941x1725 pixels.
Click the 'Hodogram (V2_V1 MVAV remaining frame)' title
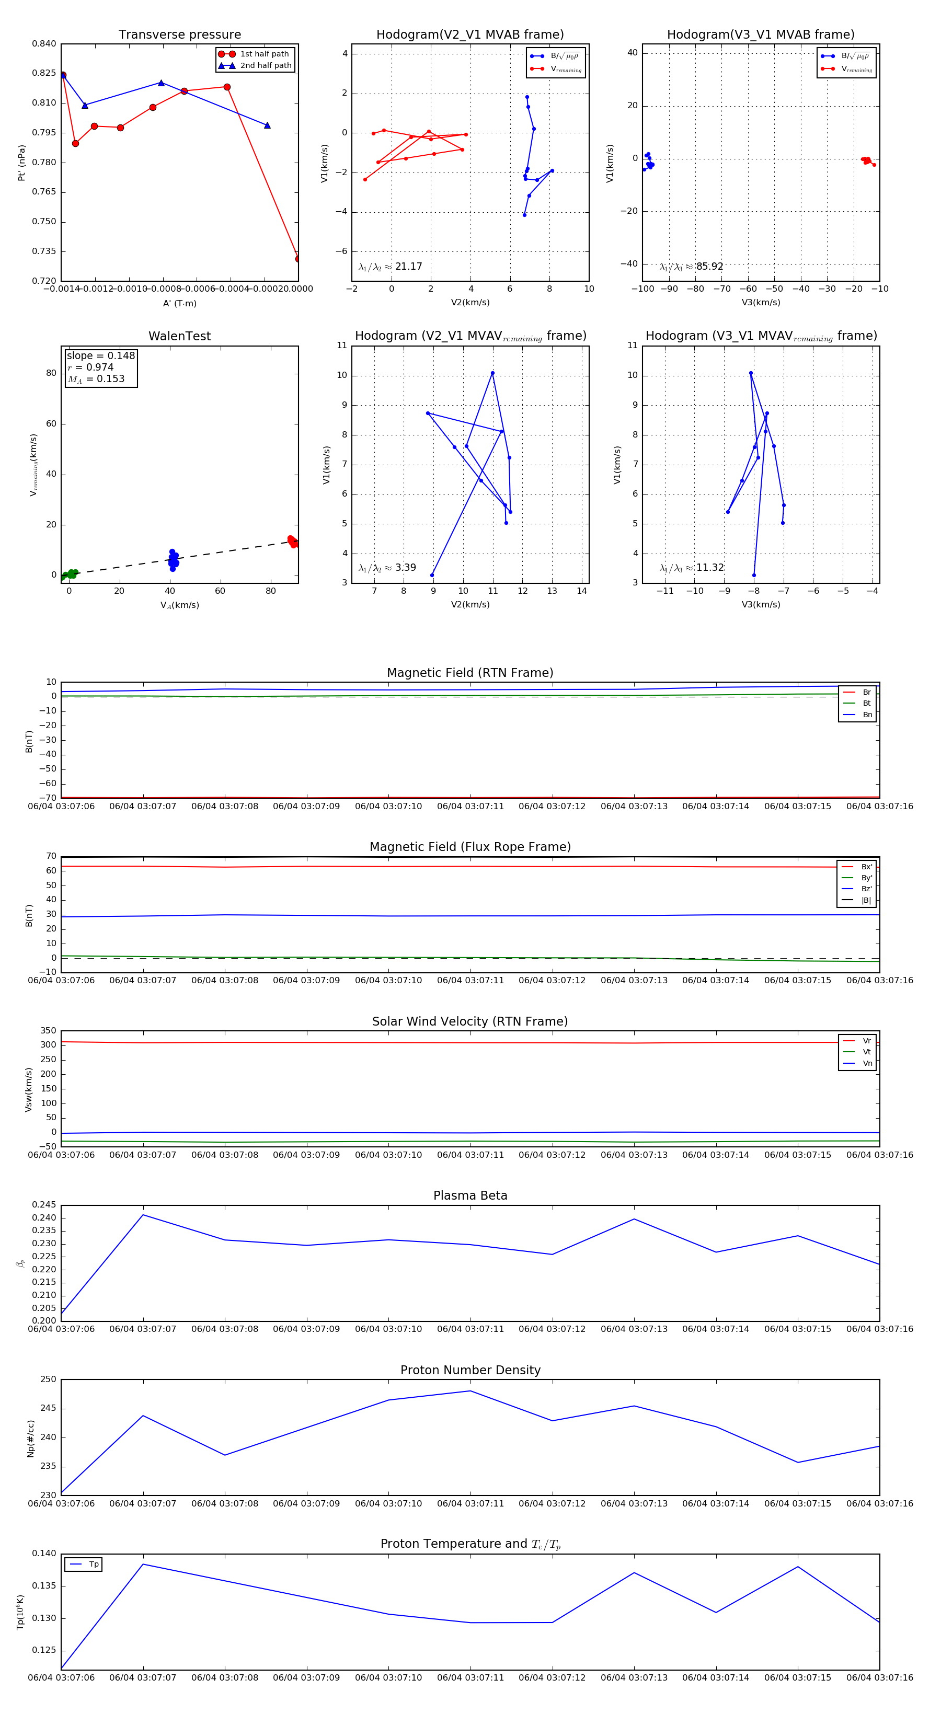coord(470,336)
